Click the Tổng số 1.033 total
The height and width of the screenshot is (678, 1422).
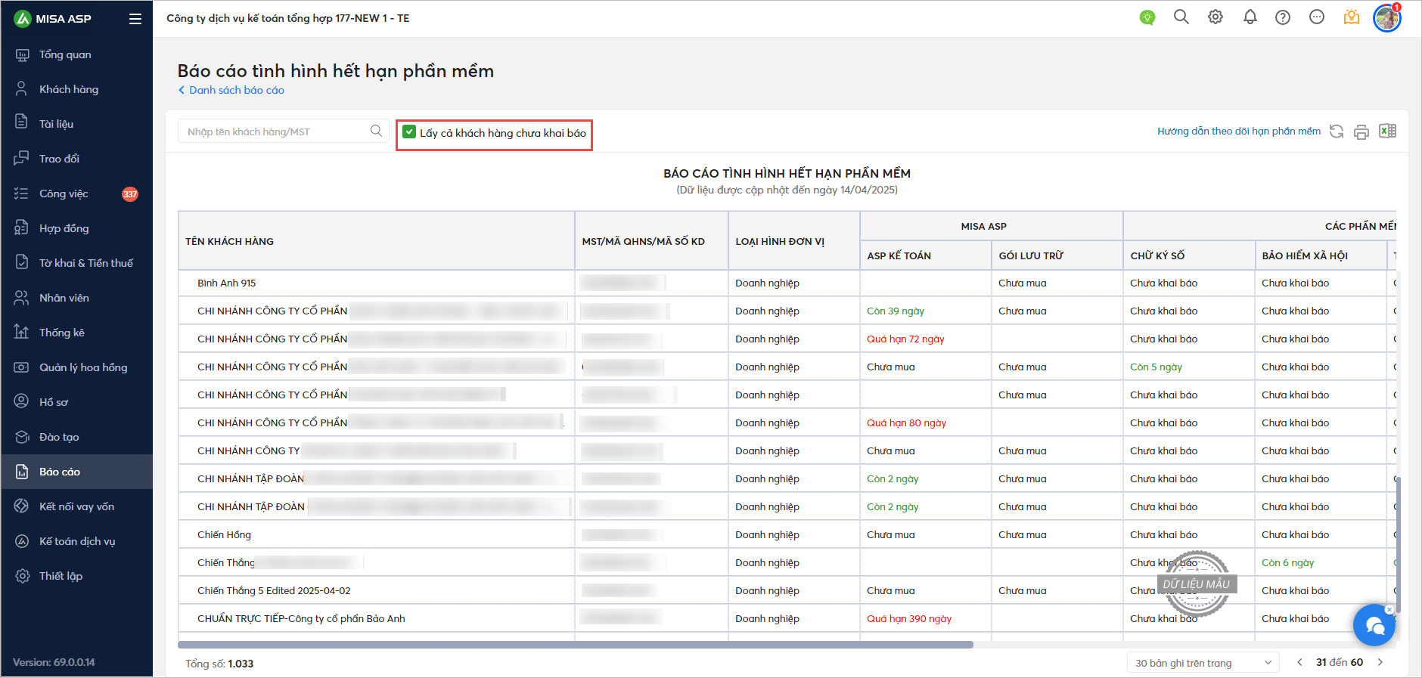(x=219, y=664)
